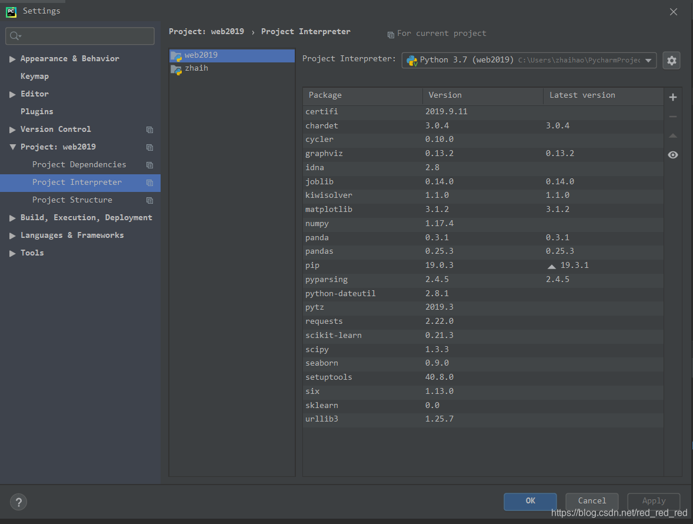Select the web2019 project in list
This screenshot has width=693, height=524.
[232, 56]
